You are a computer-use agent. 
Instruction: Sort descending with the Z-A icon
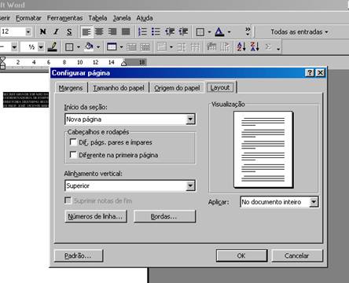[x=255, y=46]
